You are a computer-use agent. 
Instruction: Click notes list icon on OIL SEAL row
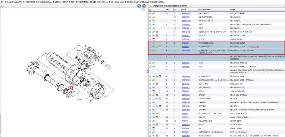pos(157,36)
